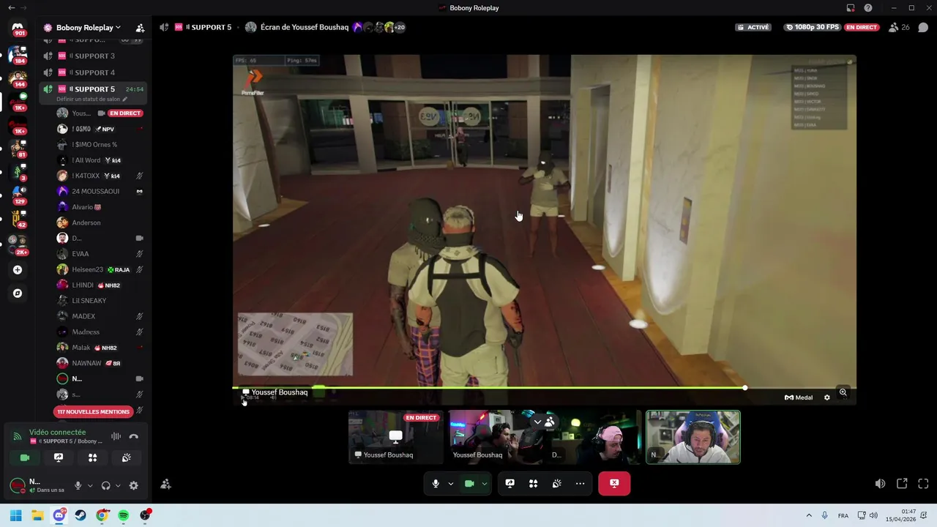The height and width of the screenshot is (527, 937).
Task: Open microphone options arrow in control bar
Action: pos(451,483)
